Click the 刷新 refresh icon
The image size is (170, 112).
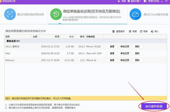[141, 31]
